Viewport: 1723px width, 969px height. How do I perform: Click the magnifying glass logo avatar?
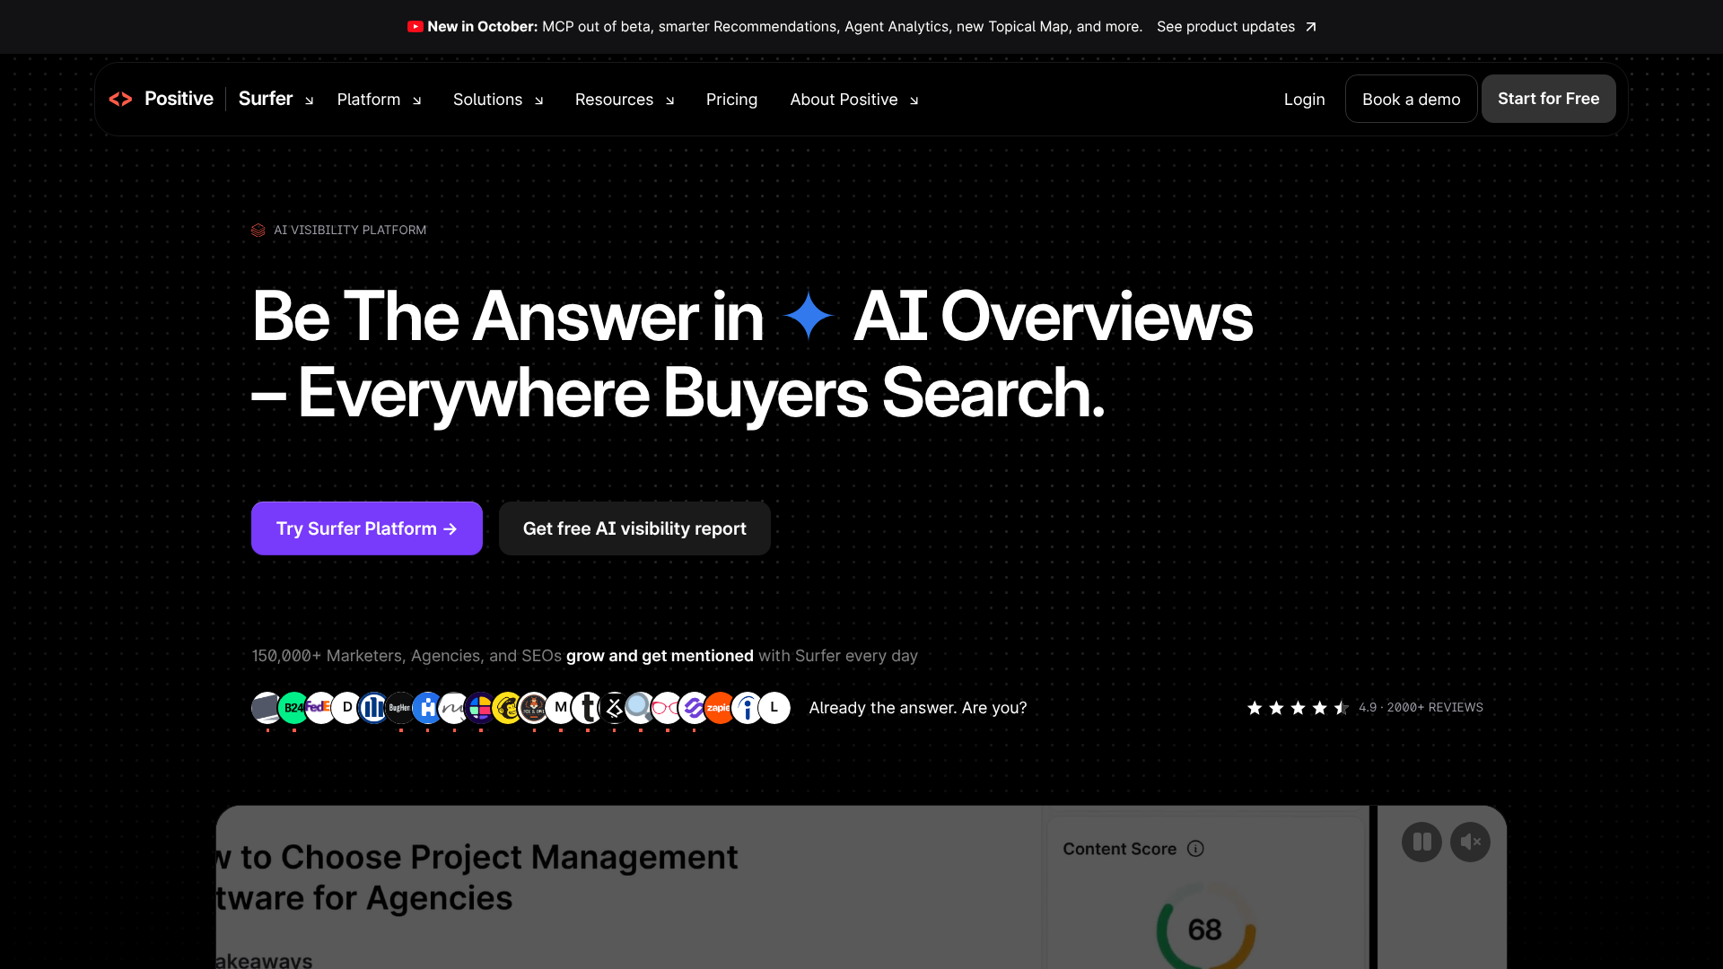[x=640, y=708]
